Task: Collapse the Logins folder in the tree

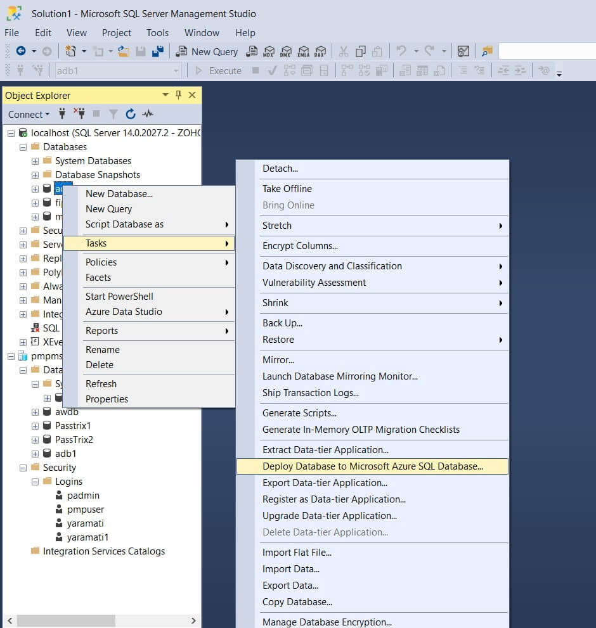Action: [36, 482]
